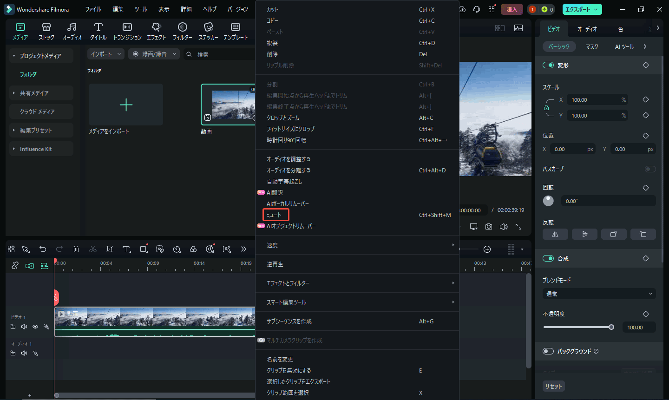The image size is (669, 400).
Task: Open the エクスポート dropdown button
Action: coord(582,9)
